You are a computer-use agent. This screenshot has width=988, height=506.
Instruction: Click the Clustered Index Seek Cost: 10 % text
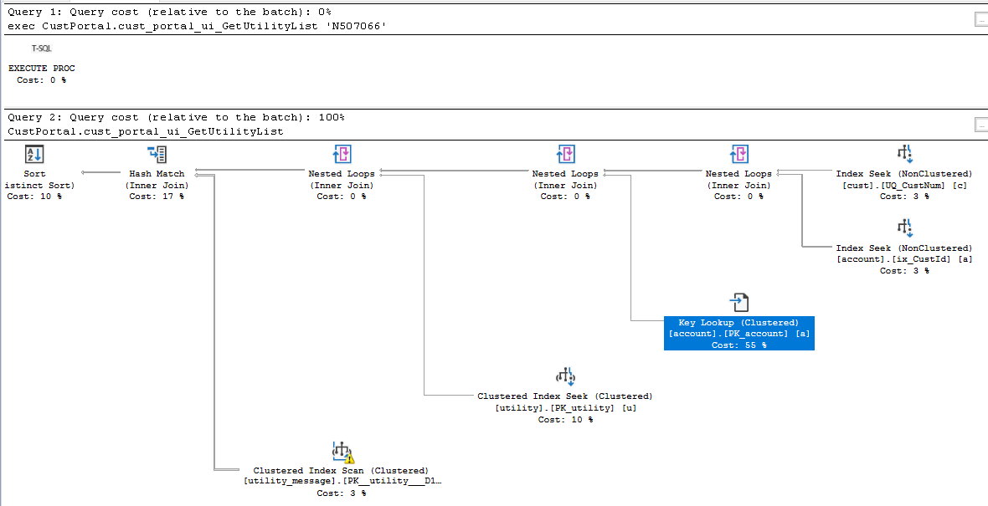coord(565,419)
